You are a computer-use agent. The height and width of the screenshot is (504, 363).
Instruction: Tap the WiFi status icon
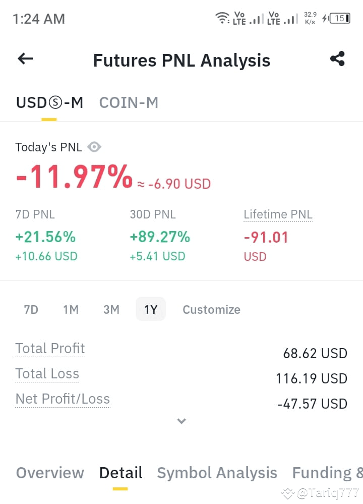(222, 18)
